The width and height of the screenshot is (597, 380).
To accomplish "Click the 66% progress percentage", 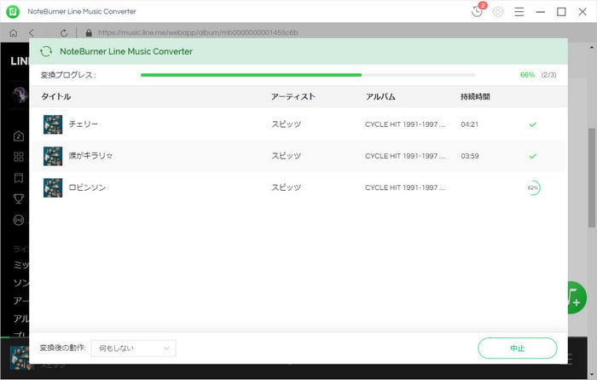I will tap(527, 75).
